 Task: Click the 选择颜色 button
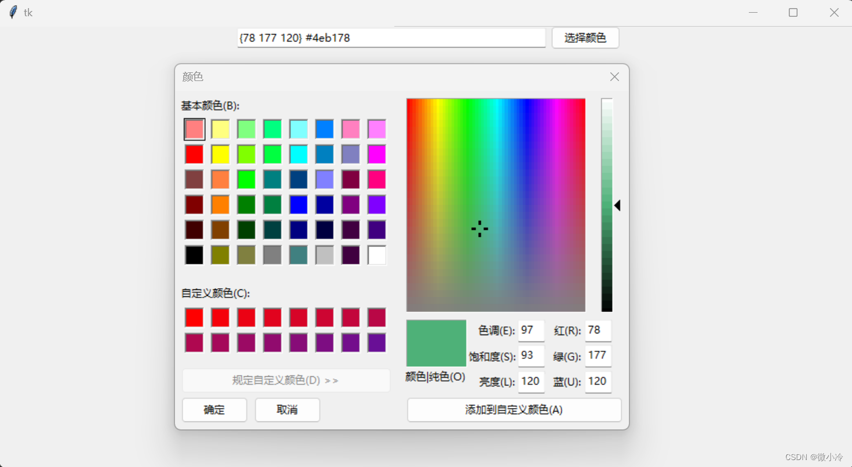(x=585, y=38)
